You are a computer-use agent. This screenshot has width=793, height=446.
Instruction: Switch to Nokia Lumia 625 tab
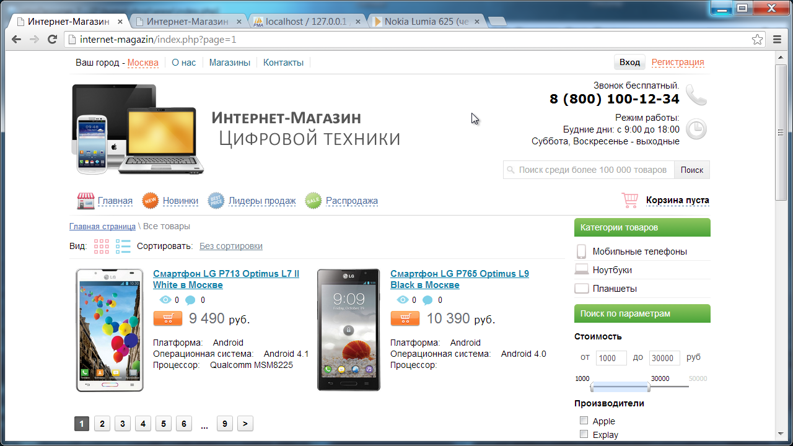426,21
